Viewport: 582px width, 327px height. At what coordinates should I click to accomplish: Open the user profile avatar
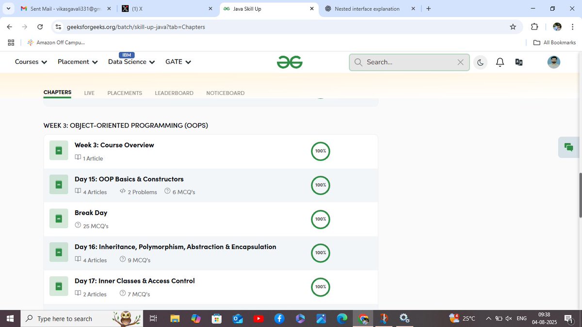click(x=554, y=62)
